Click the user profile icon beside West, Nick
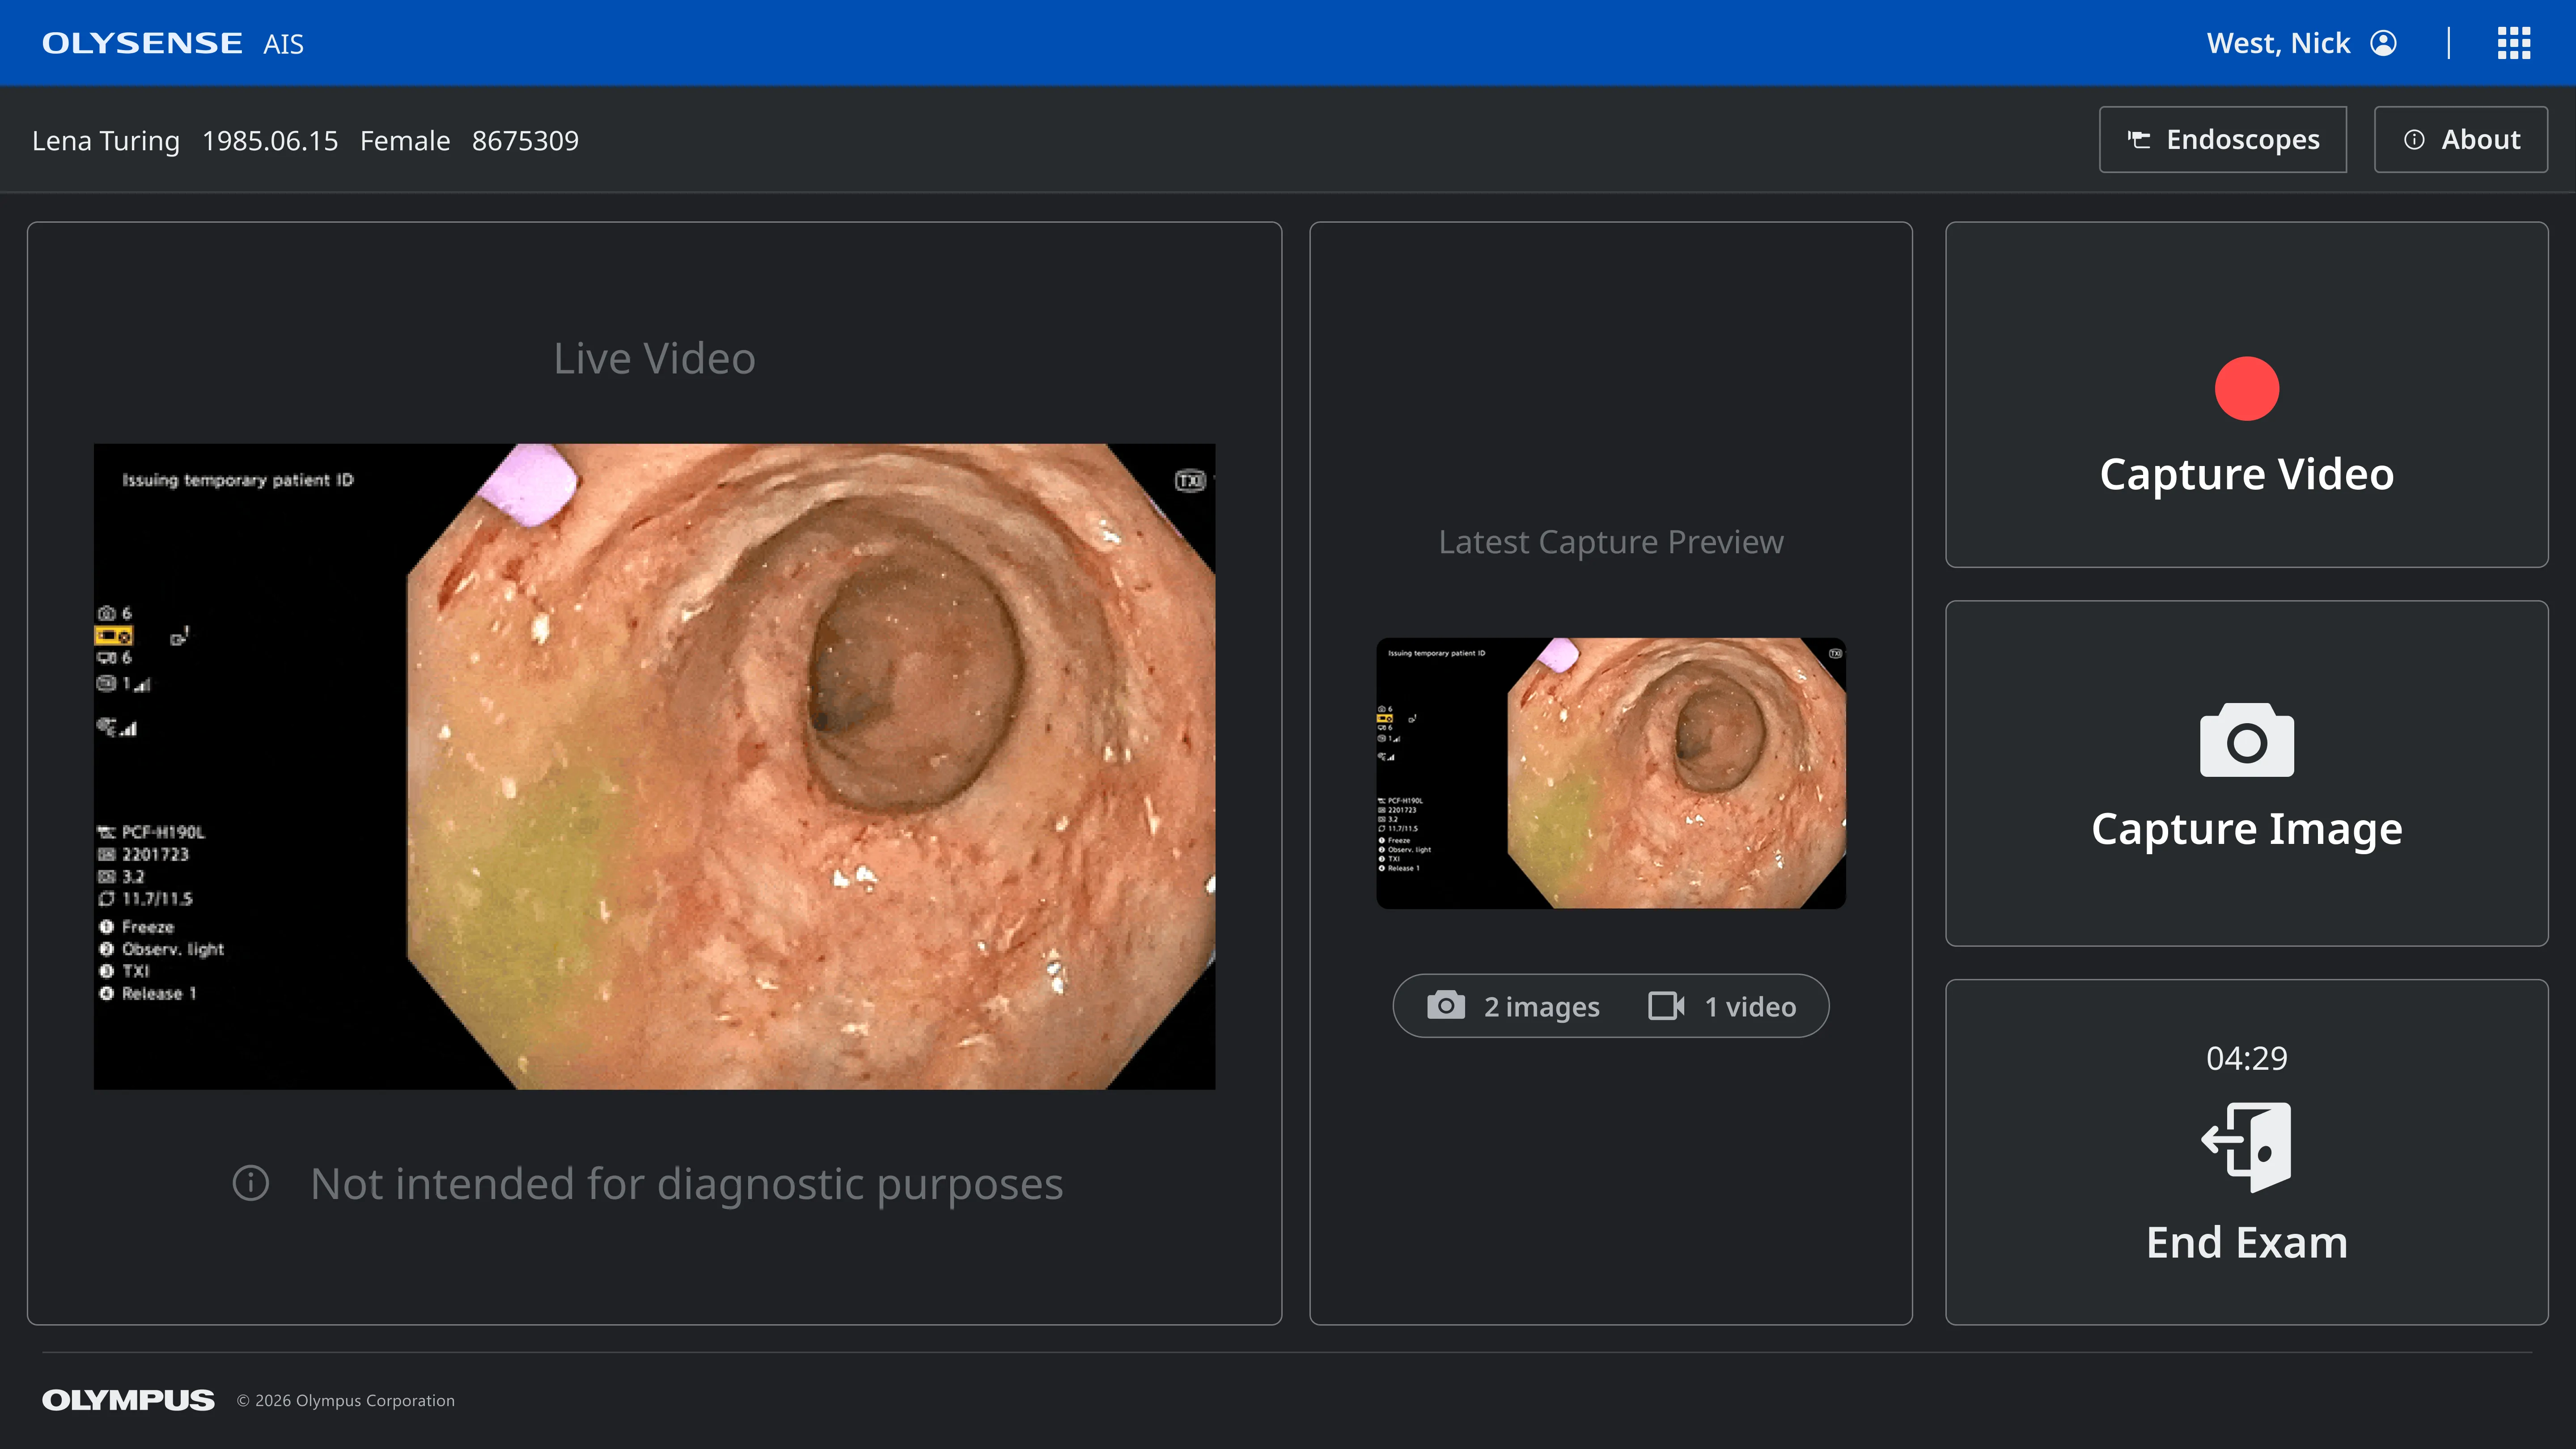This screenshot has height=1449, width=2576. coord(2385,42)
